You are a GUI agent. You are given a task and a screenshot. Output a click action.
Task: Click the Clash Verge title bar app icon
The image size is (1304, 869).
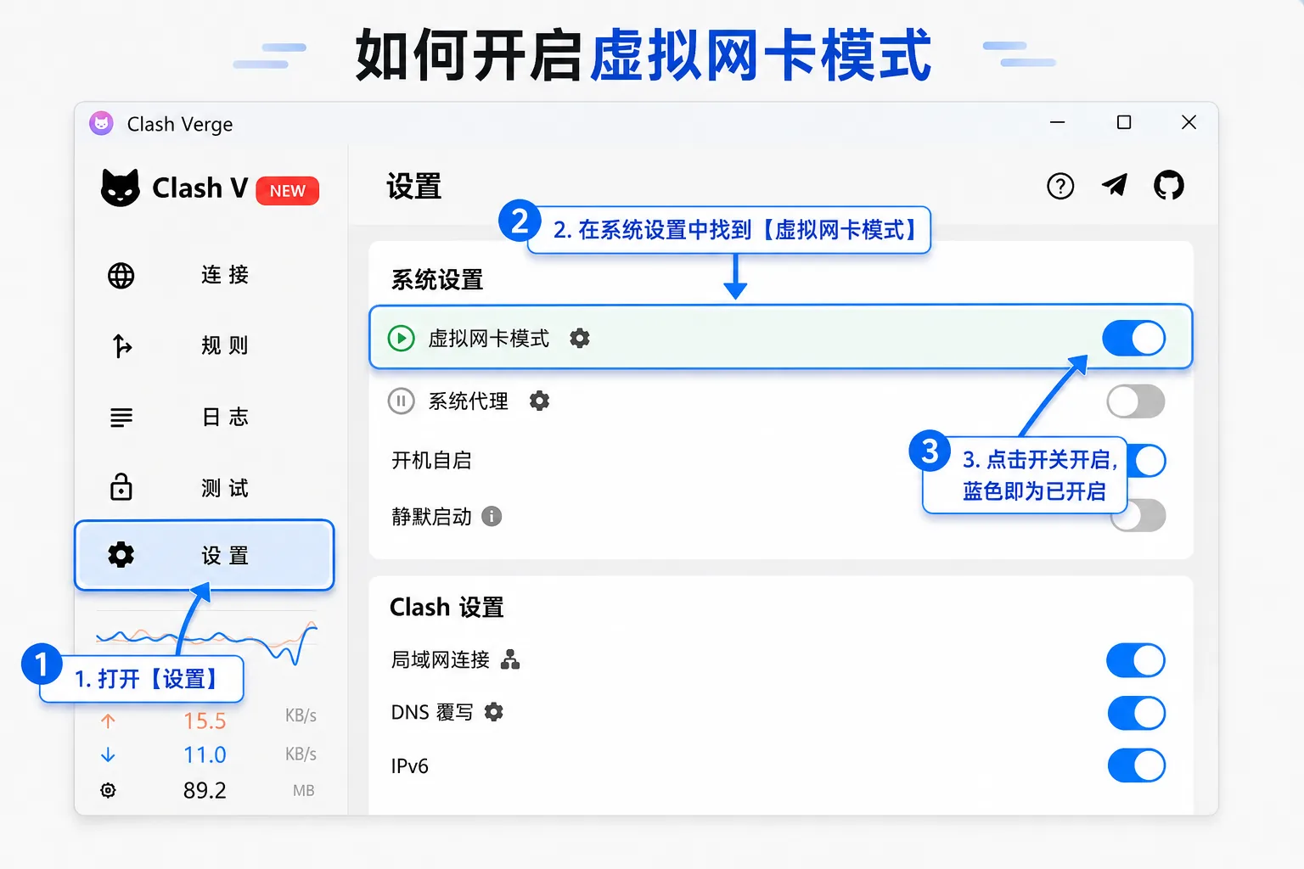point(101,123)
